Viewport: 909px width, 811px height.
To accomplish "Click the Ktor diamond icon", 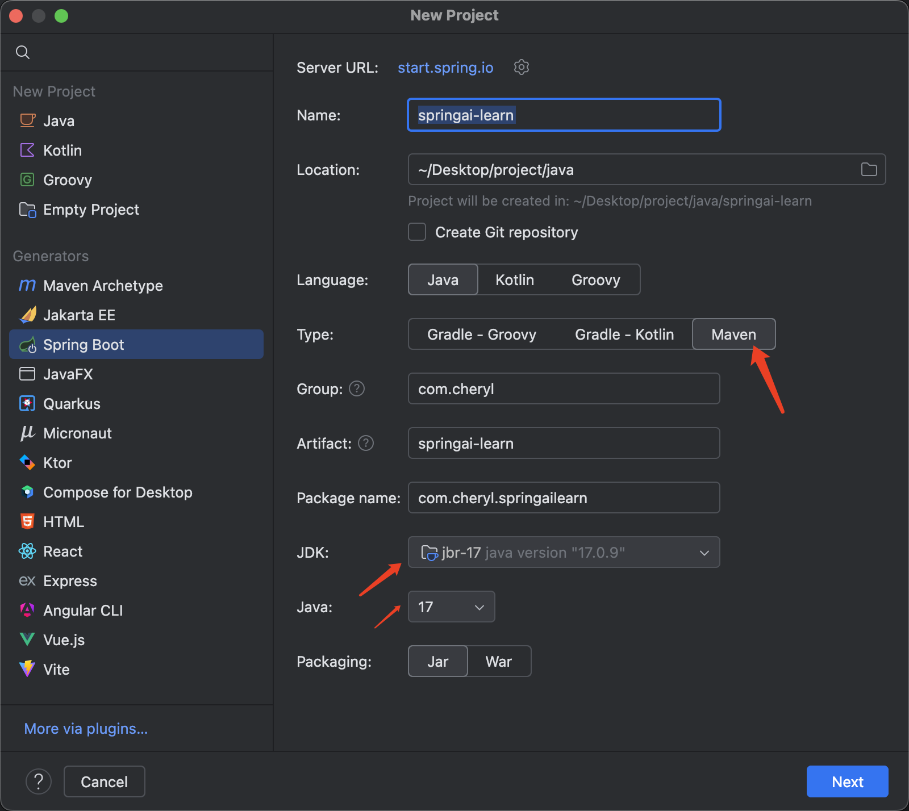I will 27,462.
